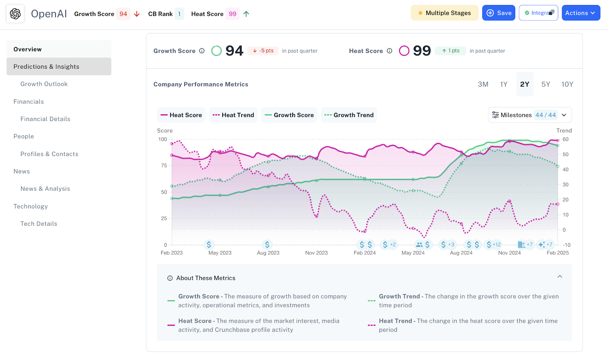Open Technology in the sidebar
This screenshot has width=608, height=358.
click(x=30, y=206)
